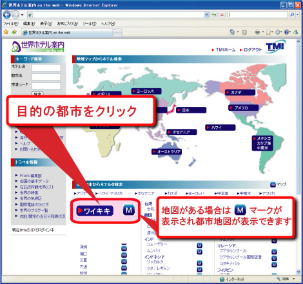Screen dimensions: 303x284
Task: Click the Home icon in command bar
Action: tap(232, 32)
